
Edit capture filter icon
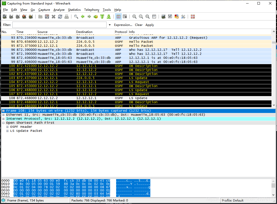(x=164, y=17)
